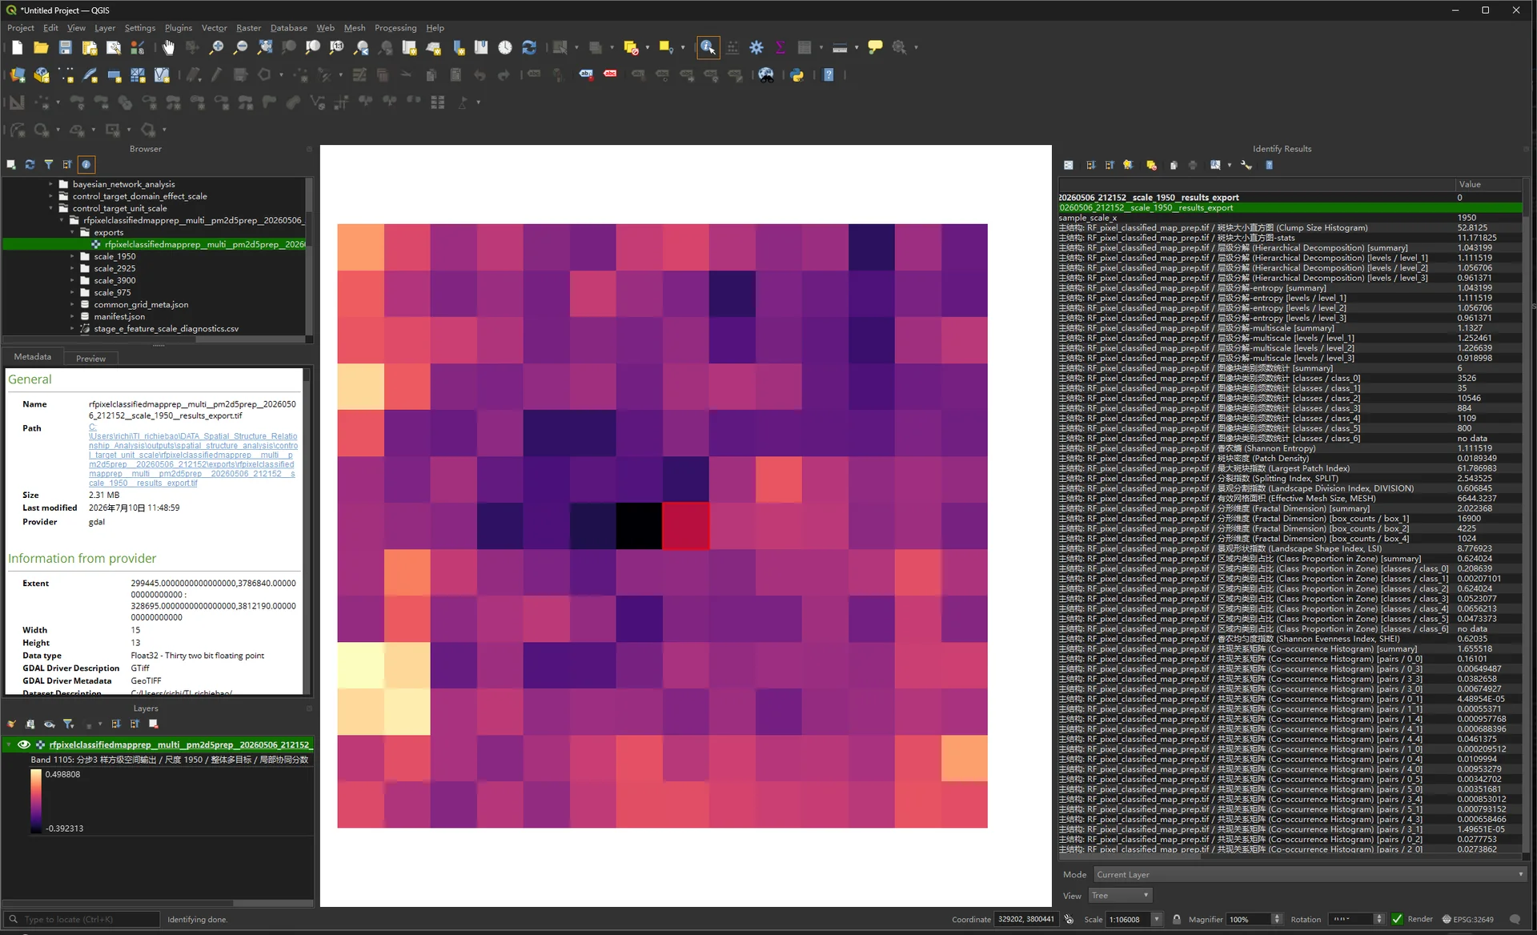Viewport: 1537px width, 935px height.
Task: Expand the scale_3900 folder in Browser
Action: coord(72,281)
